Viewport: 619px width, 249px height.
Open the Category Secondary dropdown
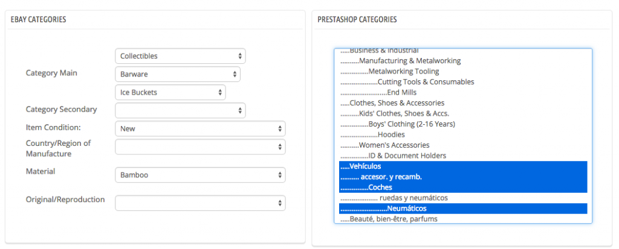[180, 110]
